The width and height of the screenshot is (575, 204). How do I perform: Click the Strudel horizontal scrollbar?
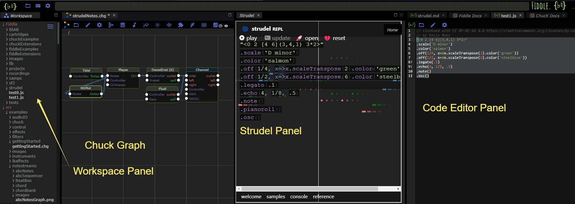click(309, 189)
